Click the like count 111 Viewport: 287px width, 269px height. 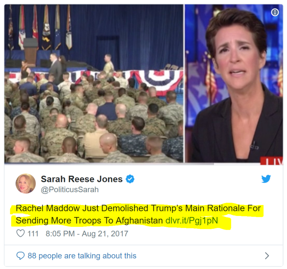(33, 234)
